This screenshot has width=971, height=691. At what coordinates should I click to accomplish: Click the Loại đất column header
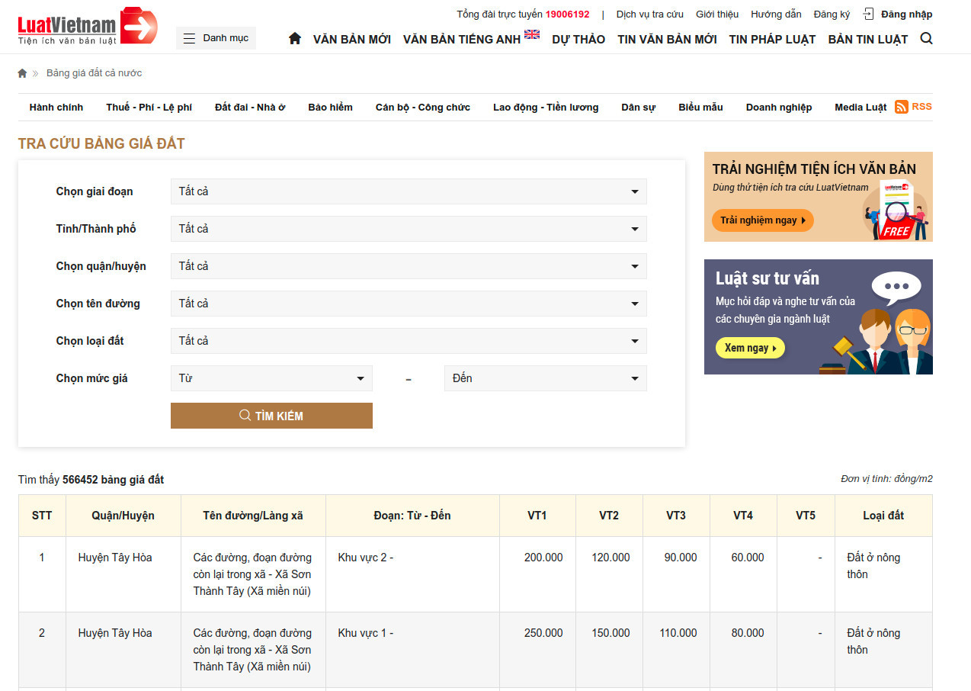pyautogui.click(x=883, y=516)
